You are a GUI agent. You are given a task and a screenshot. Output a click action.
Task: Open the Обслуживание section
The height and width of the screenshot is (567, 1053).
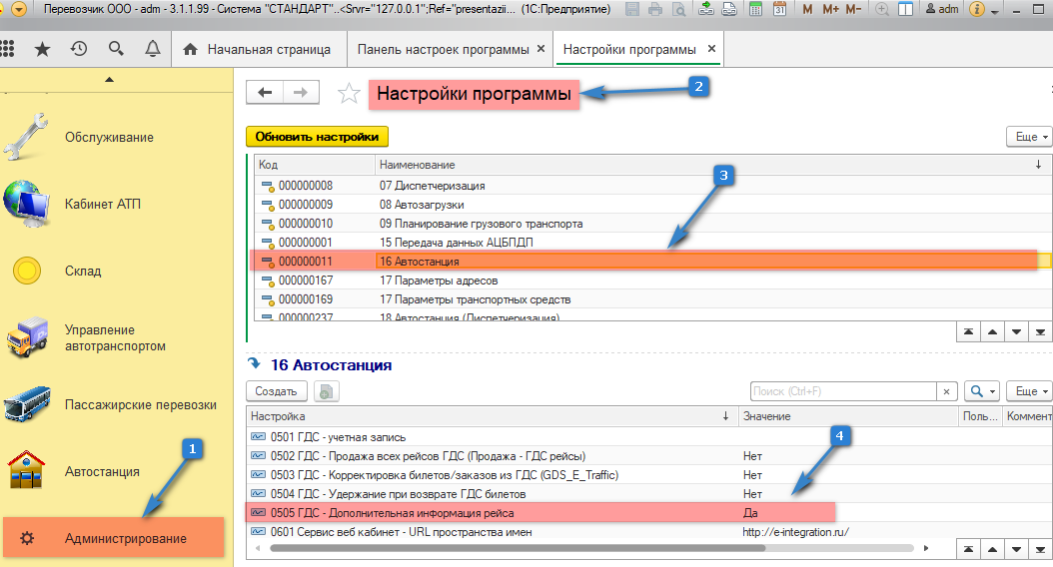tap(109, 137)
